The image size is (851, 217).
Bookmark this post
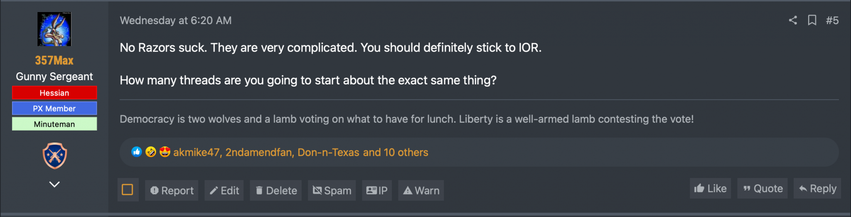click(812, 20)
